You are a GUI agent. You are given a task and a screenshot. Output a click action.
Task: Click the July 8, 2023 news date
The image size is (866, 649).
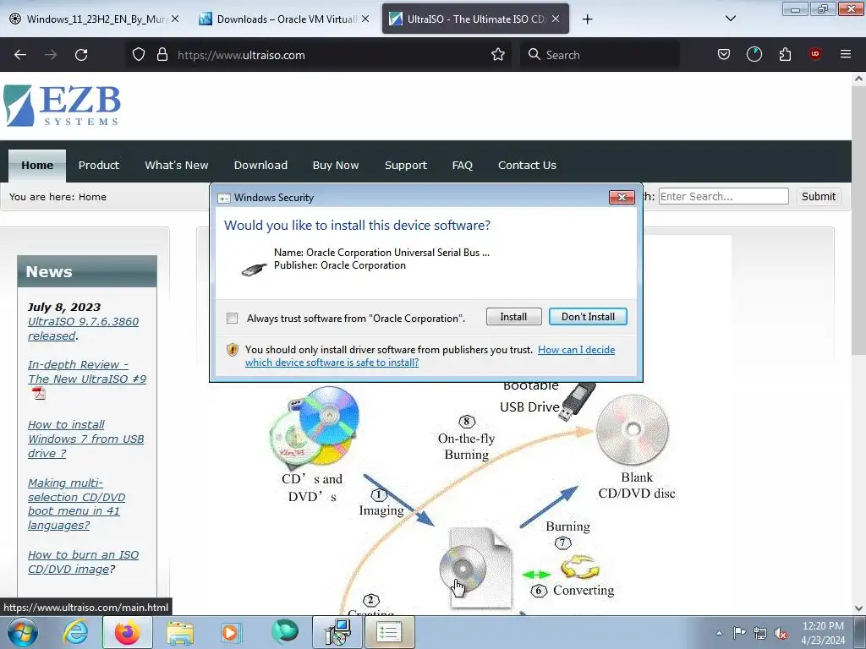(64, 307)
